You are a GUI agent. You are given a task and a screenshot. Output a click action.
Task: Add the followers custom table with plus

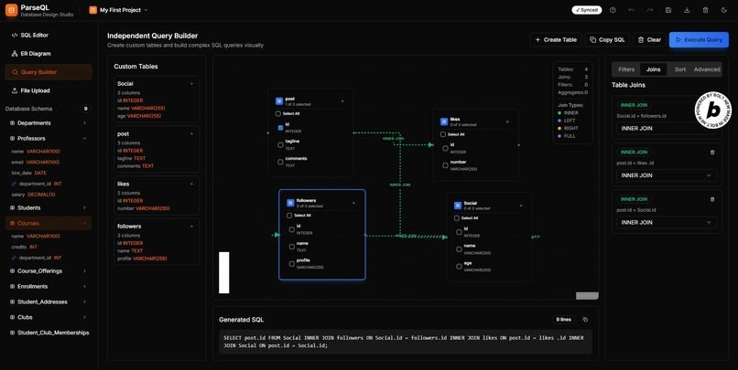[191, 227]
